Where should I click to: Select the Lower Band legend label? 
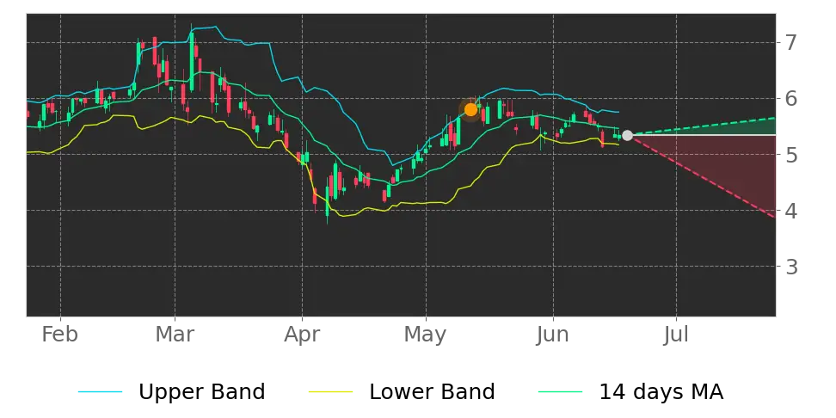coord(432,392)
